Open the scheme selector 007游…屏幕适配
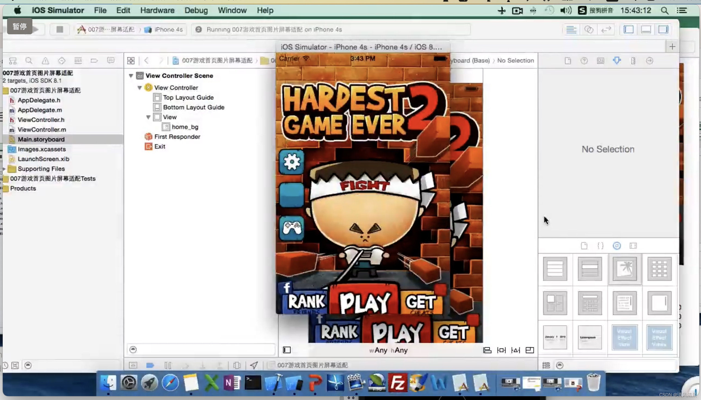 (x=106, y=29)
